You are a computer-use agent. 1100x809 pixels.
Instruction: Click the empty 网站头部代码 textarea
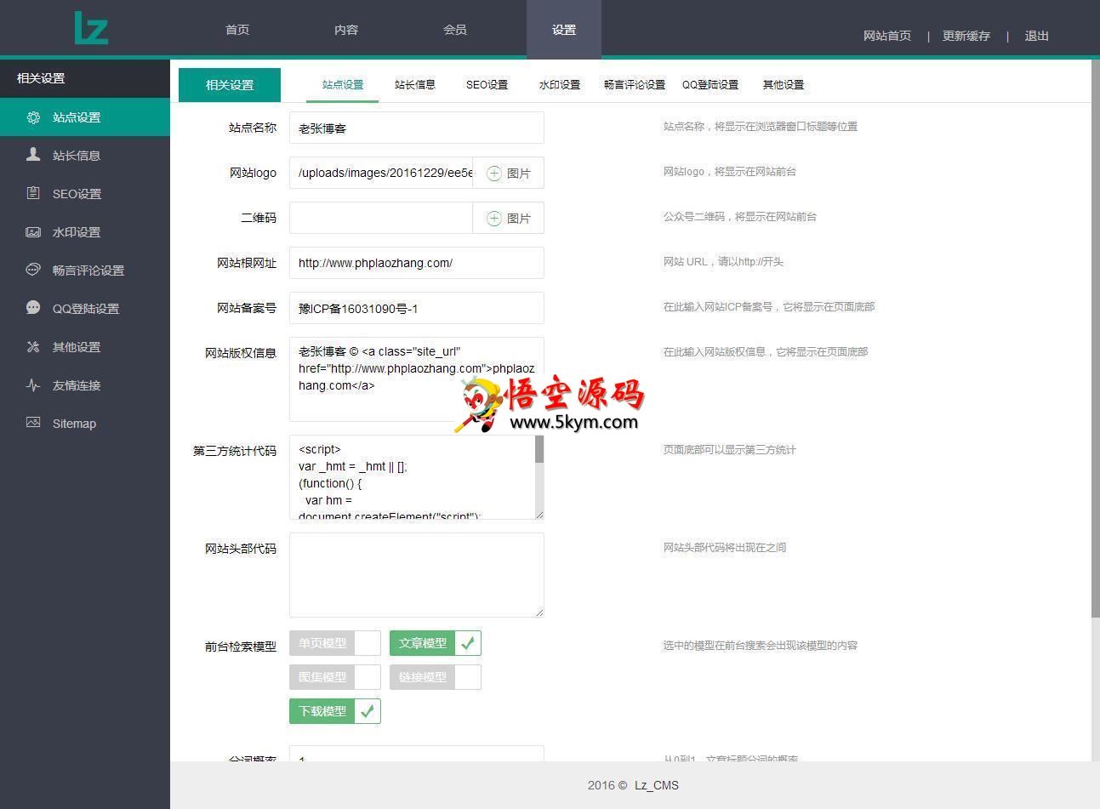click(x=417, y=575)
